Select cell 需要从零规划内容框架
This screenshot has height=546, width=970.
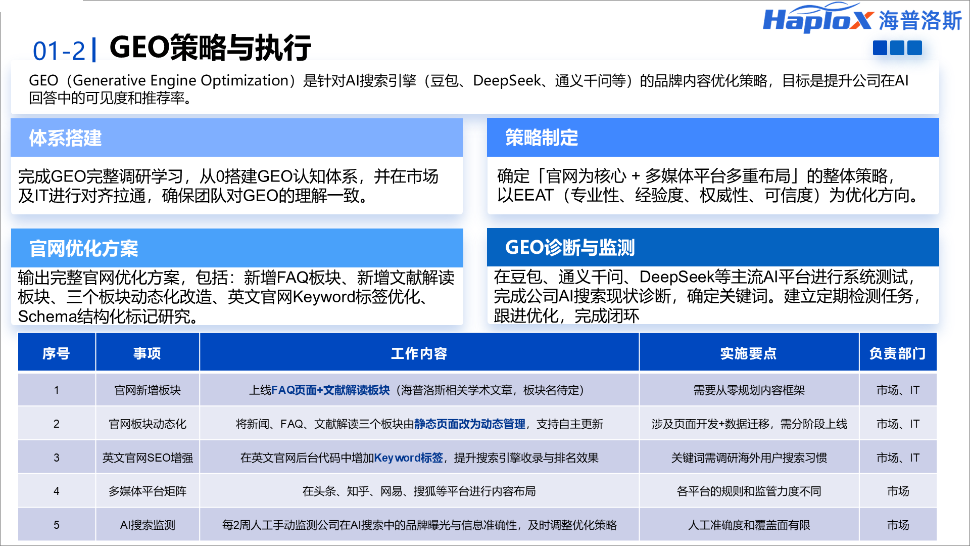click(x=749, y=390)
